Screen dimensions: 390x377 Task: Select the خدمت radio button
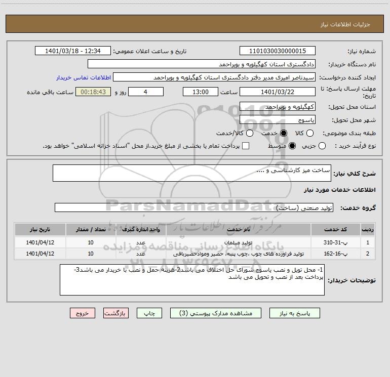tap(284, 133)
